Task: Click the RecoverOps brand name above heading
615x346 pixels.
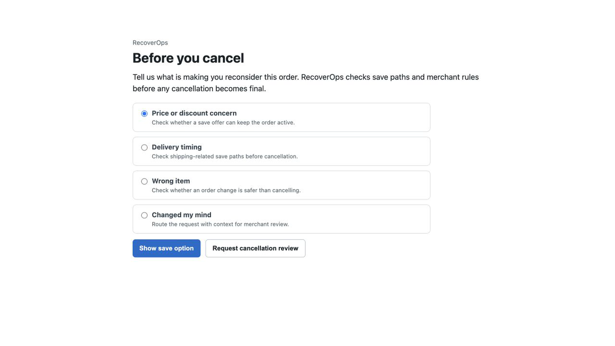Action: tap(150, 43)
